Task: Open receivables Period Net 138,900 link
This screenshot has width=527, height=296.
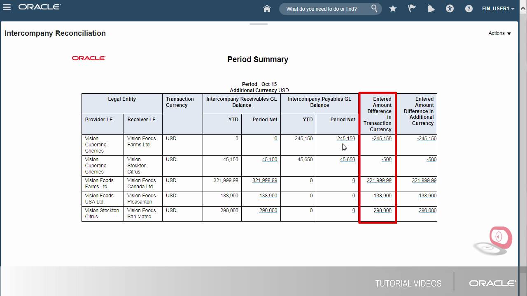Action: [268, 196]
